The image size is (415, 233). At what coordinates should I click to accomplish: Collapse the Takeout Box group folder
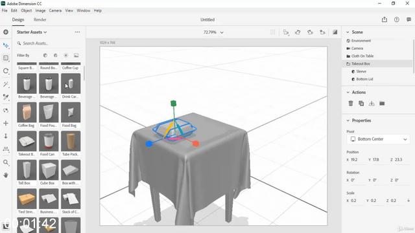(x=348, y=63)
